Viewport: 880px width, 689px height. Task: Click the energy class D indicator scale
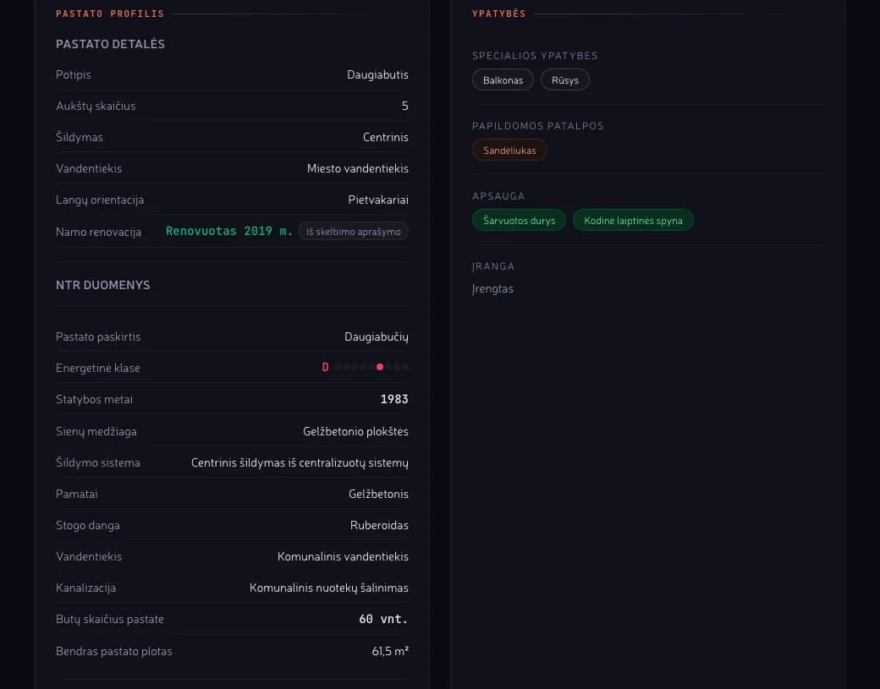tap(366, 367)
